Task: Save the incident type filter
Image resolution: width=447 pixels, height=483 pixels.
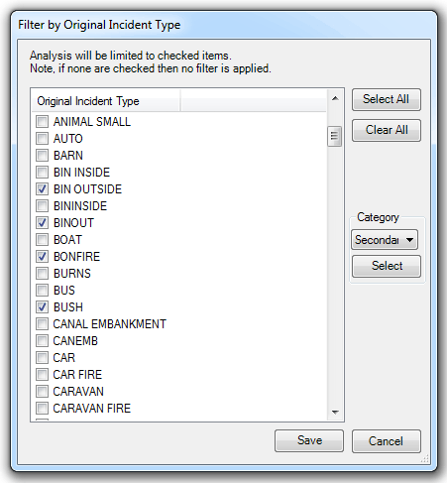Action: (x=309, y=440)
